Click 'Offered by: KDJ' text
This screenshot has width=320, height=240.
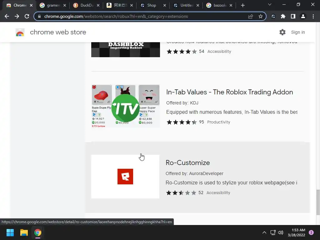(x=182, y=103)
